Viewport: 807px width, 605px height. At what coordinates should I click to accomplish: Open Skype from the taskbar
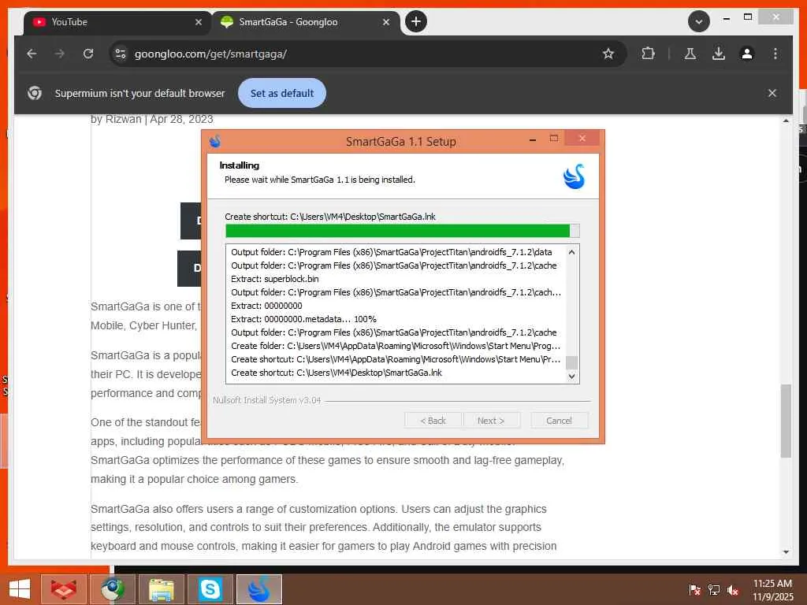210,589
